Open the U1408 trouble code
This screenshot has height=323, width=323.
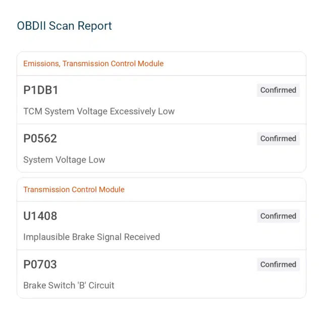[x=40, y=216]
